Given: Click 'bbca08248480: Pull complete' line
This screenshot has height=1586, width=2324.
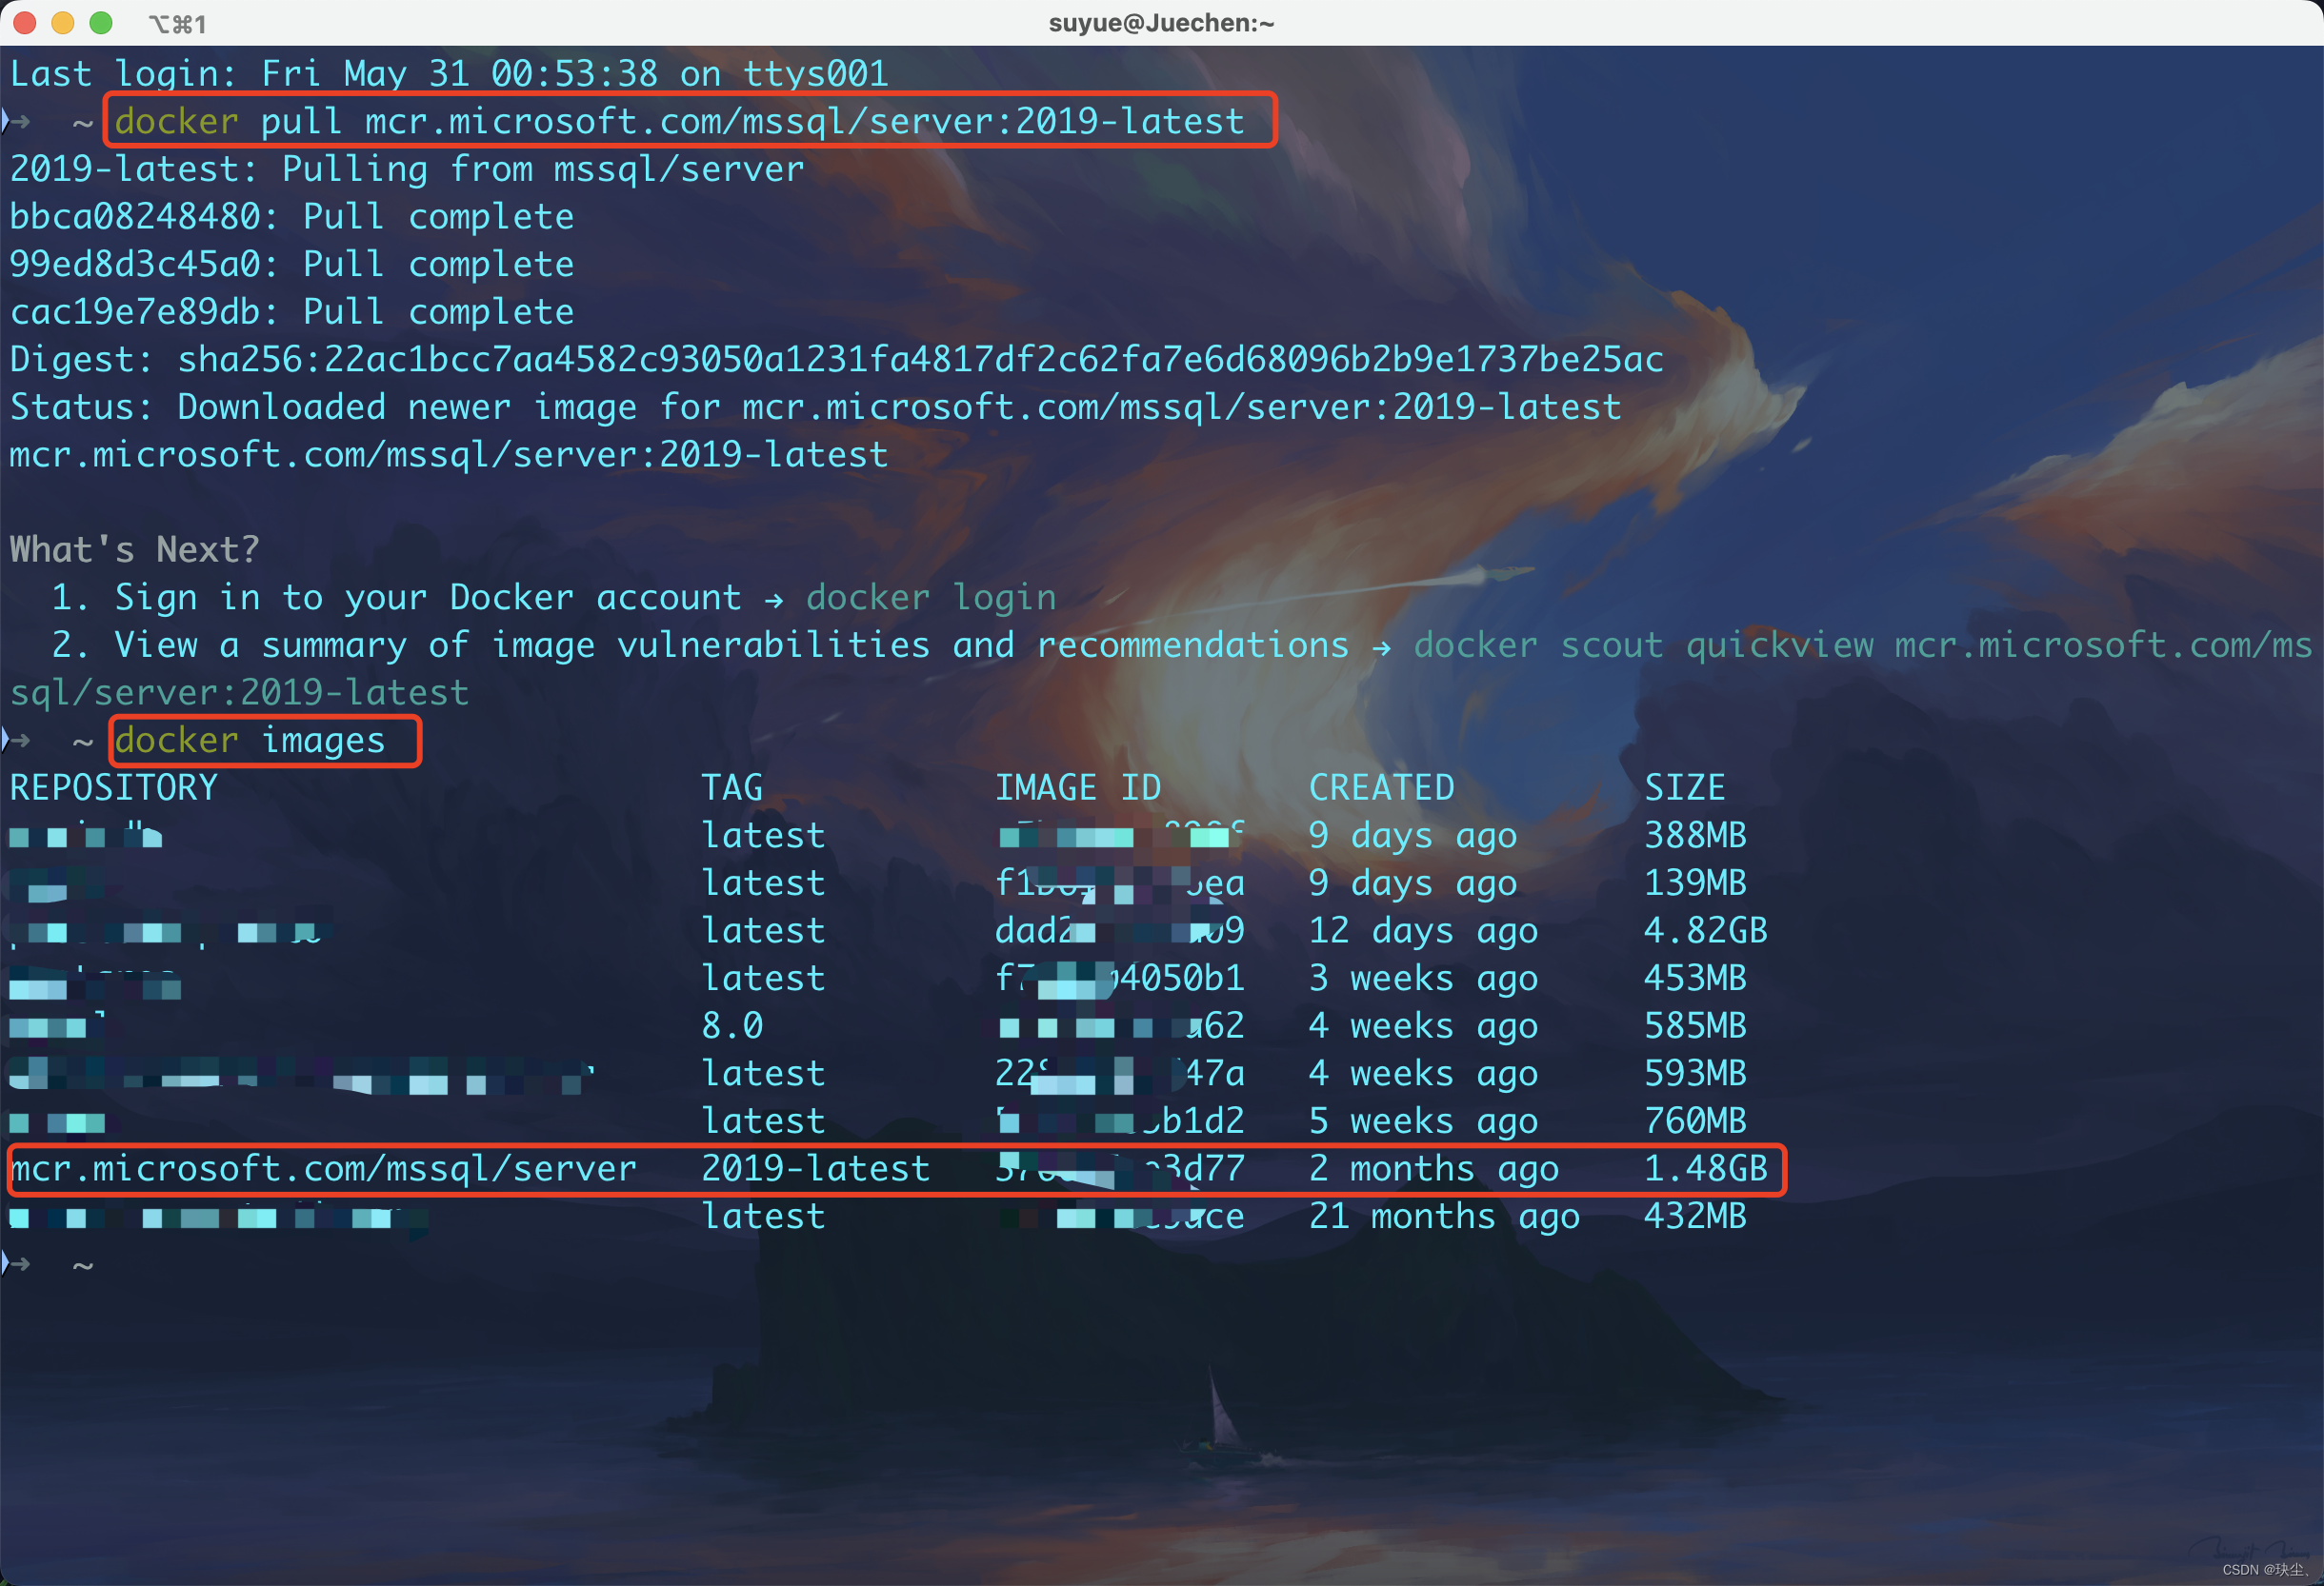Looking at the screenshot, I should pos(292,217).
